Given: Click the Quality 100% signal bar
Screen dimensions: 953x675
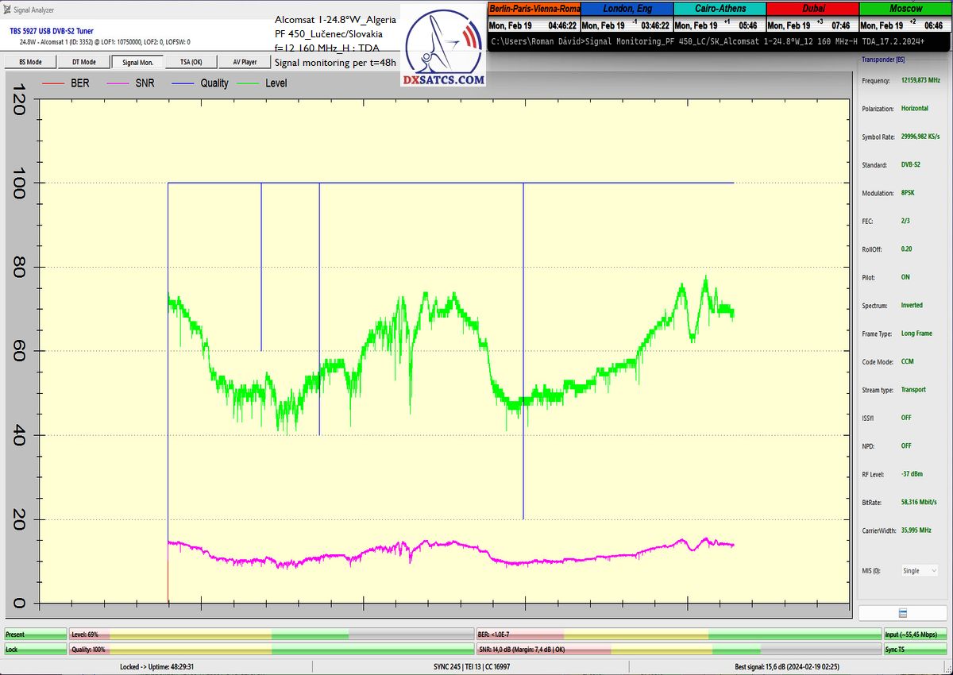Looking at the screenshot, I should pyautogui.click(x=270, y=650).
